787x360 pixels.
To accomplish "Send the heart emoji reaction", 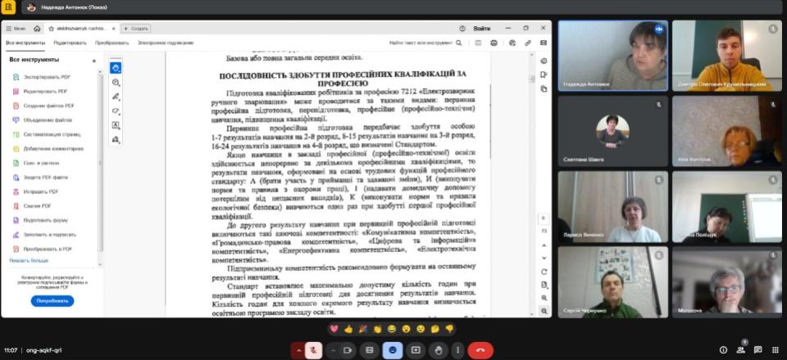I will [x=334, y=328].
